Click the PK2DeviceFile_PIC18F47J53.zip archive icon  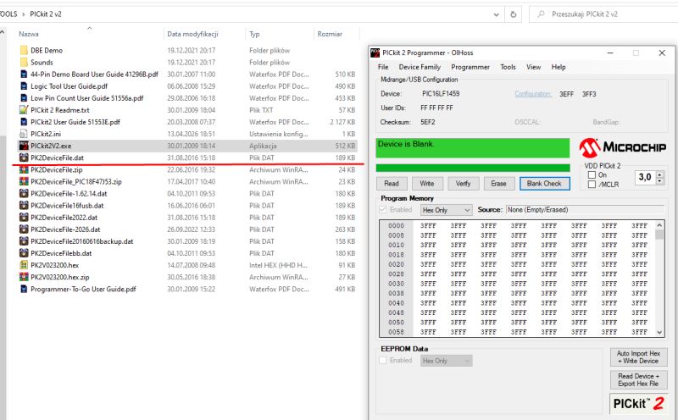[x=24, y=181]
